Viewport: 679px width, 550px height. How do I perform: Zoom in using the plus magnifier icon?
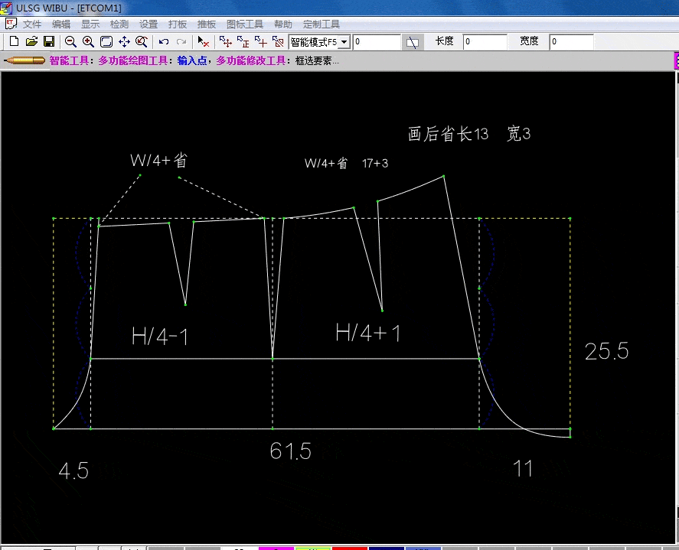tap(88, 41)
